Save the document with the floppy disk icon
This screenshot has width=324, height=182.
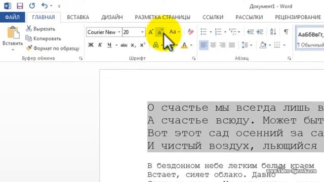(x=20, y=6)
